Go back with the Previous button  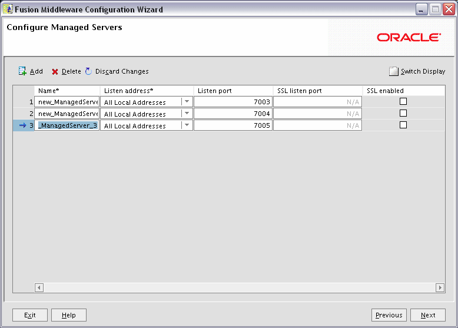pyautogui.click(x=389, y=315)
